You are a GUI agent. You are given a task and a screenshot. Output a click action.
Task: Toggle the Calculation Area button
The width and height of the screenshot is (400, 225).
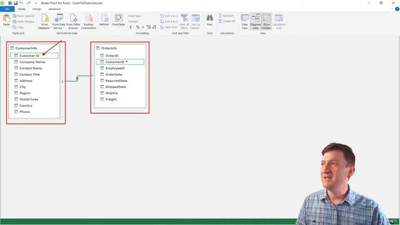click(279, 21)
